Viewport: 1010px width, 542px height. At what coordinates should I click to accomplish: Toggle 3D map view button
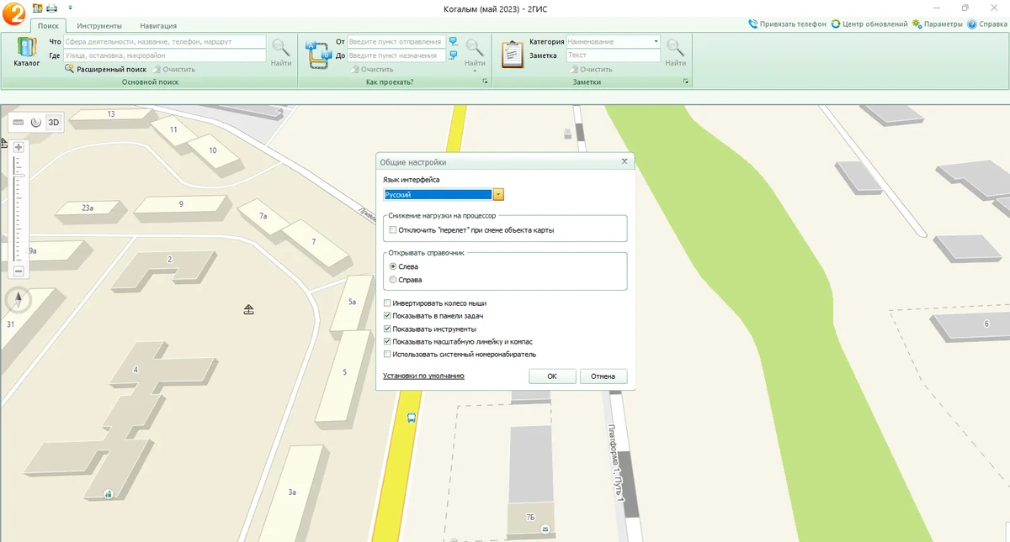pyautogui.click(x=54, y=122)
